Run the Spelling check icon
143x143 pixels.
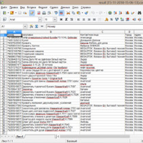click(56, 13)
